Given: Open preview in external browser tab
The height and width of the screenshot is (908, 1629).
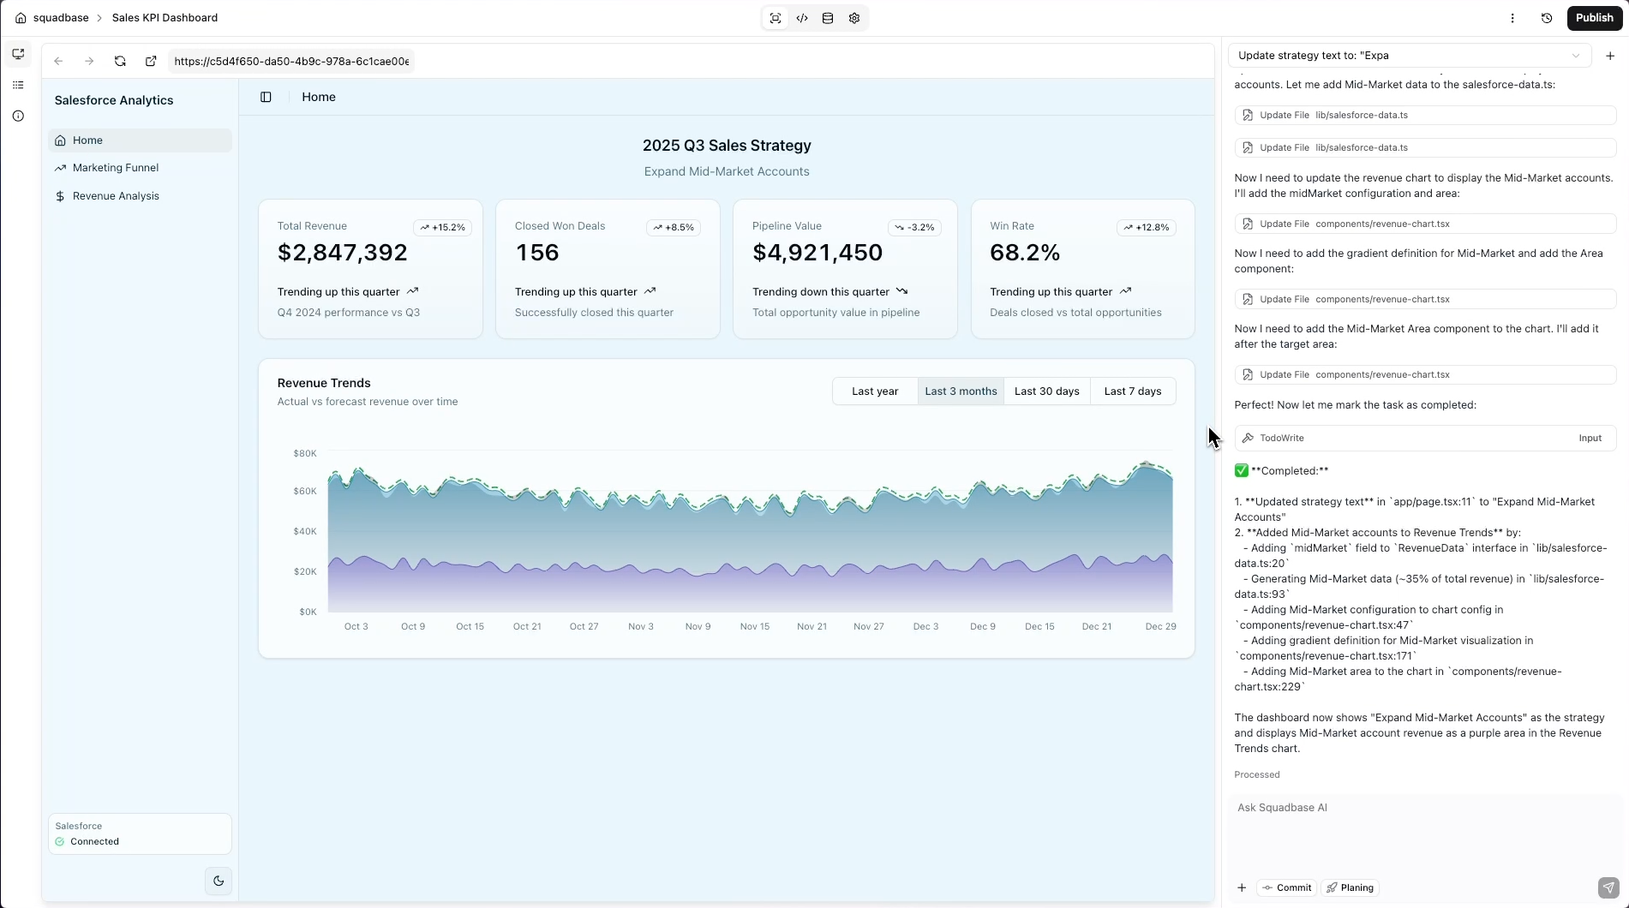Looking at the screenshot, I should point(151,61).
